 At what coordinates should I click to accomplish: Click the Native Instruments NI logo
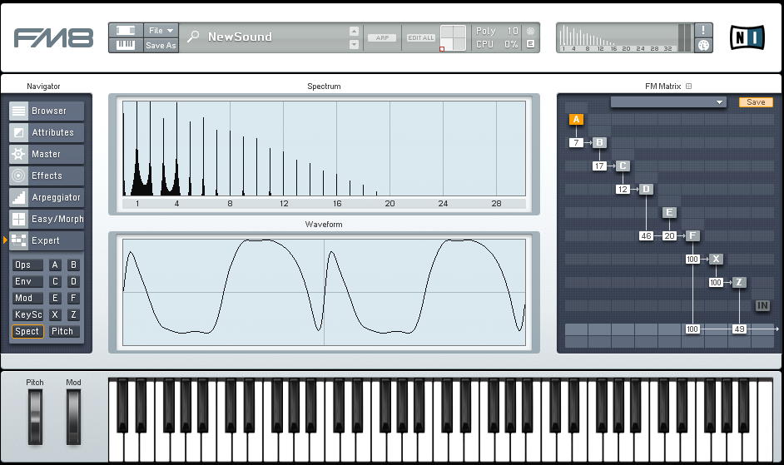[747, 38]
